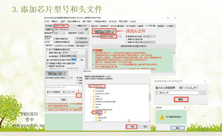This screenshot has width=222, height=136.
Task: Select the Keil_v5 folder icon
Action: 94,112
